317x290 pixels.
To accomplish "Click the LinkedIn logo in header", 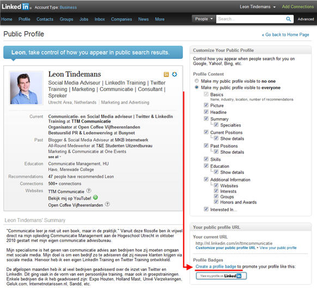I will pos(15,7).
